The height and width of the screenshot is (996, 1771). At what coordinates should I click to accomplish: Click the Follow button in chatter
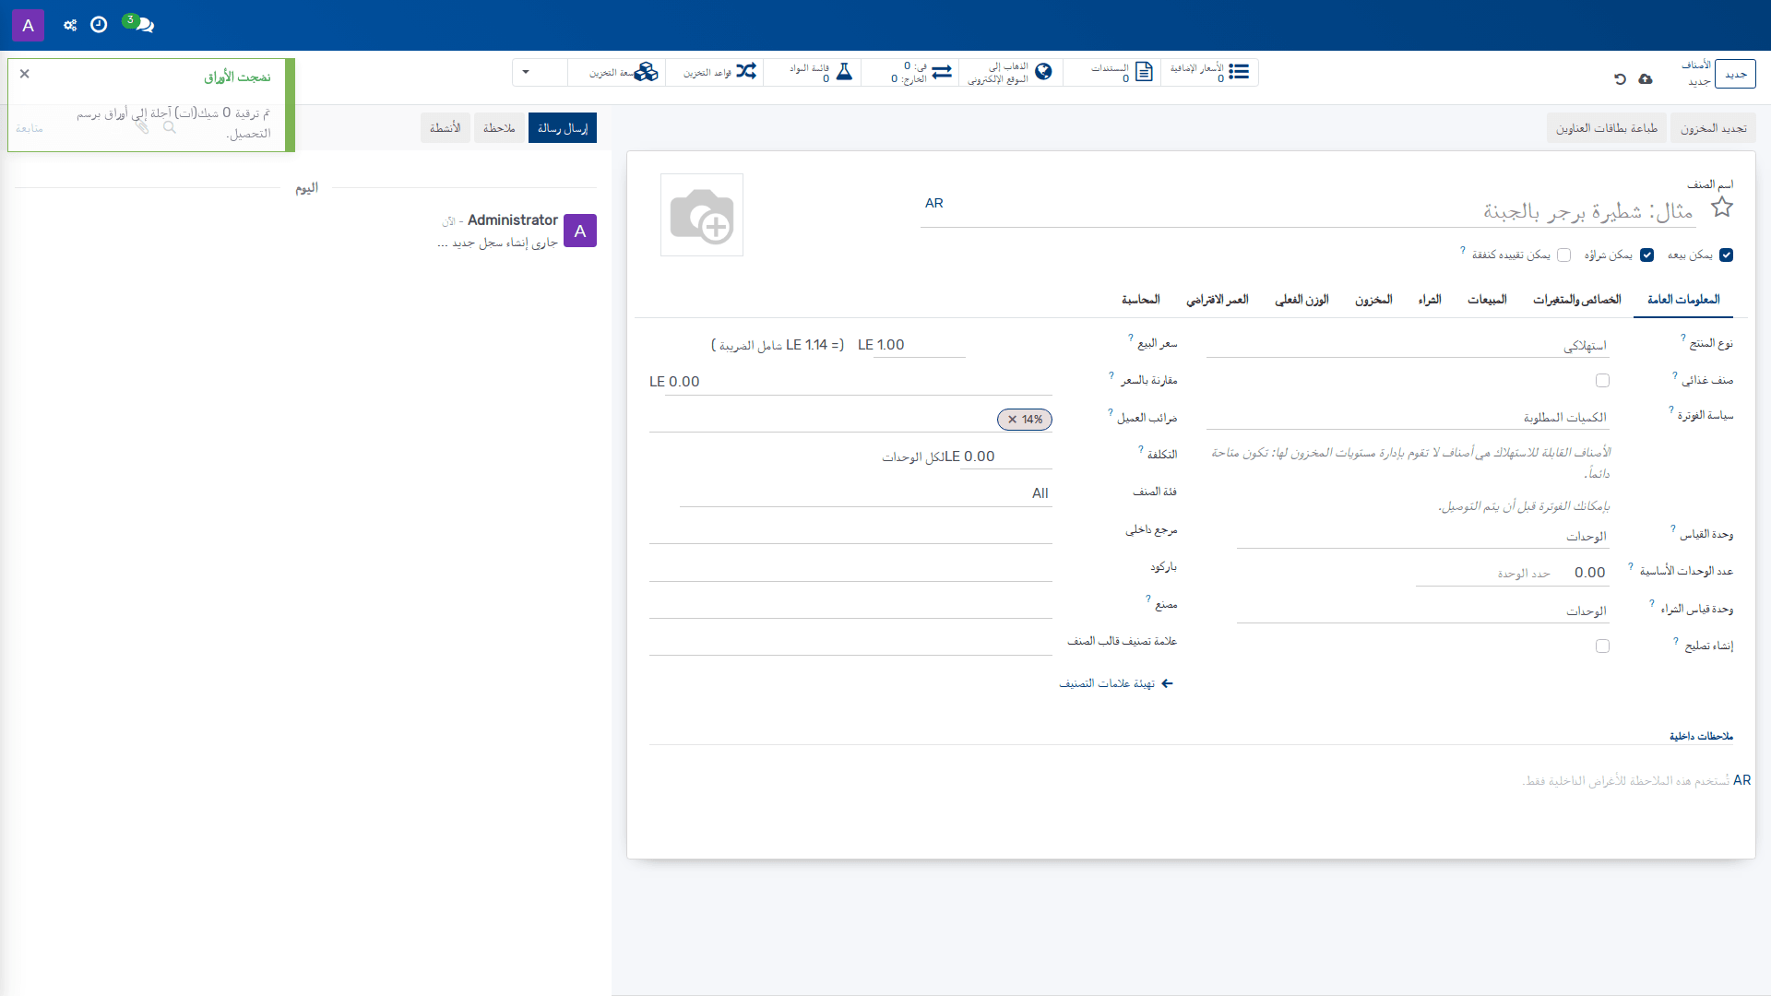pos(30,128)
